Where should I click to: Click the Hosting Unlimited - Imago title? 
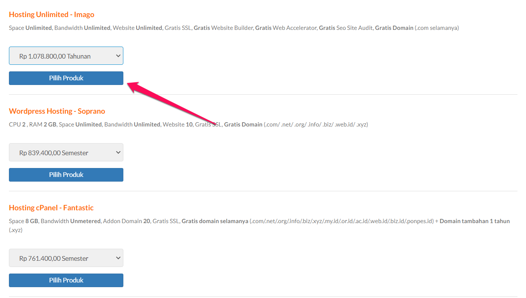point(52,15)
